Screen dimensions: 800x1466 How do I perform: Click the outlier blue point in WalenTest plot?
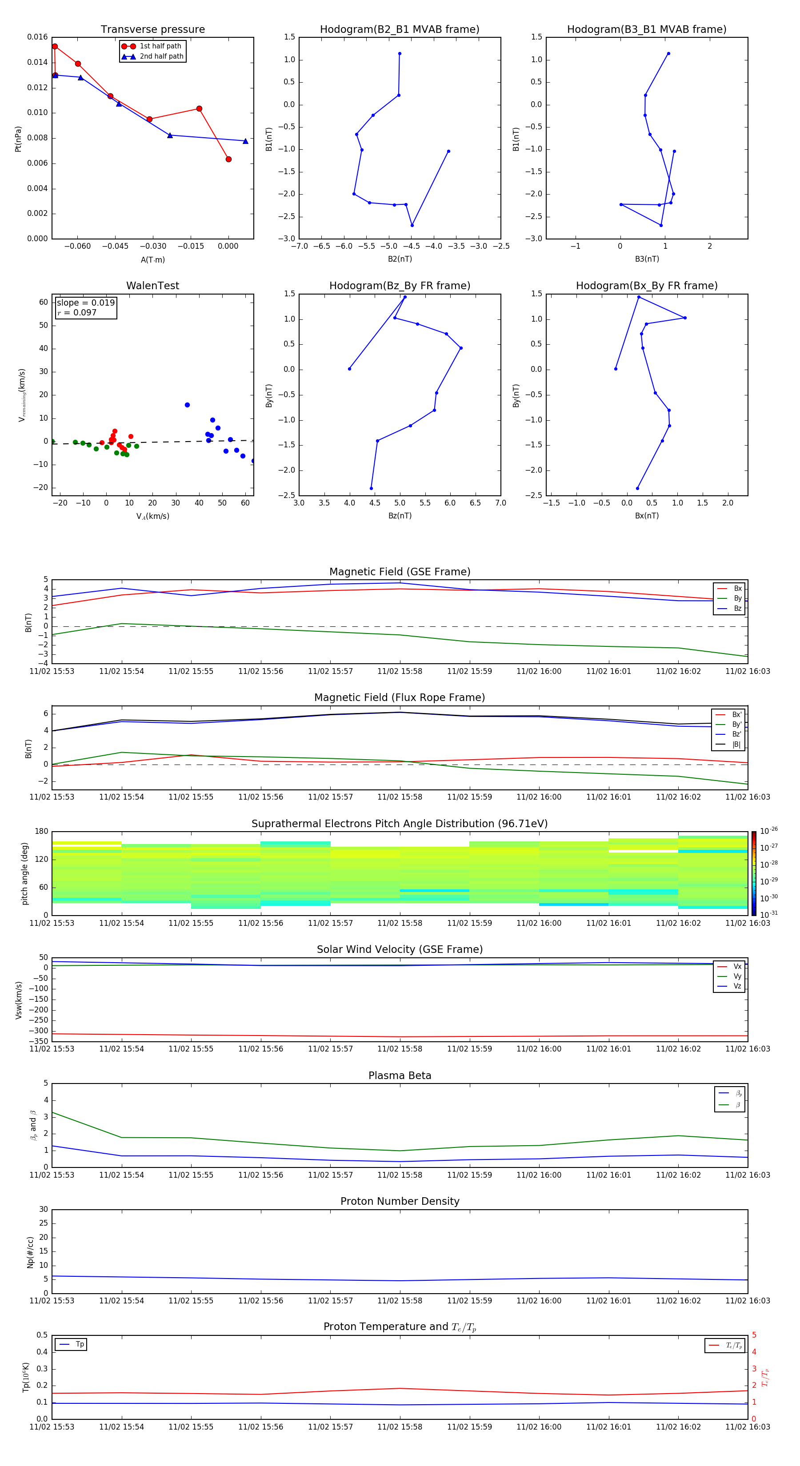coord(187,405)
